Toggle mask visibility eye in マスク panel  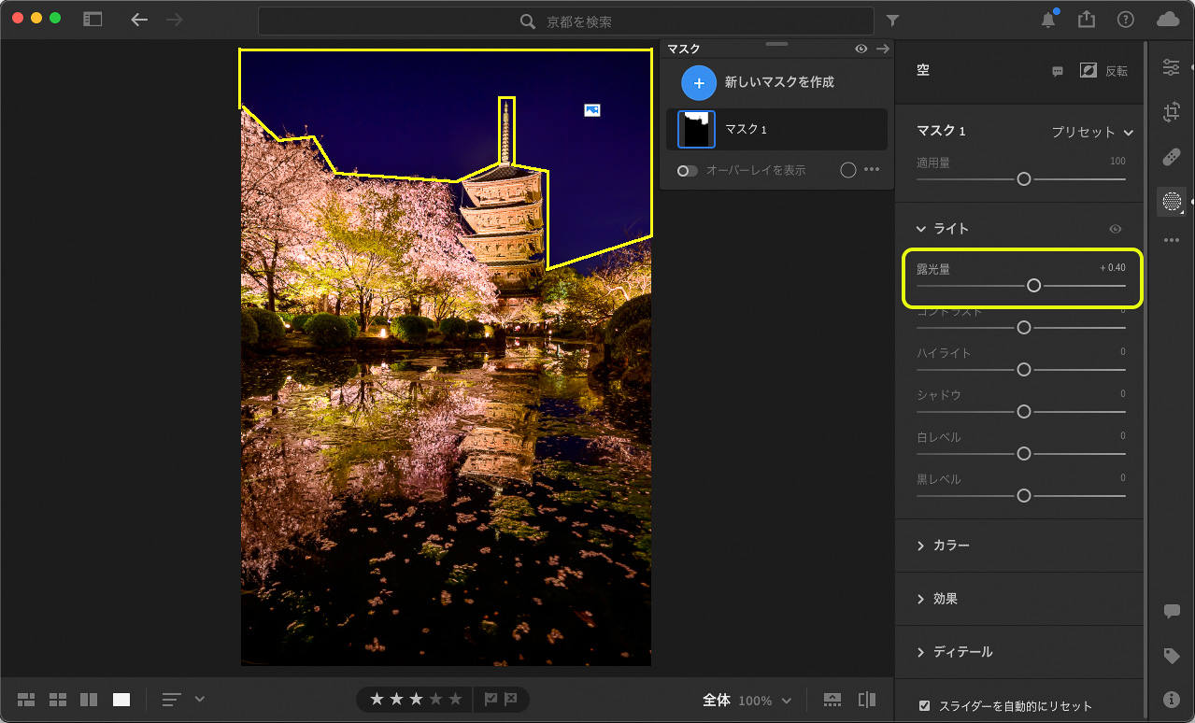point(861,49)
